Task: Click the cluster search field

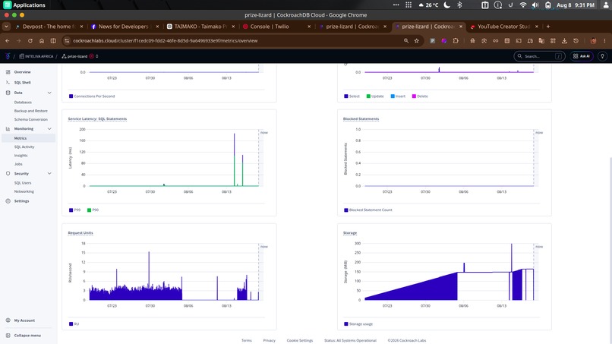Action: pyautogui.click(x=539, y=56)
